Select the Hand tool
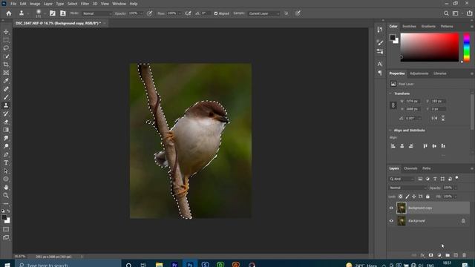 tap(6, 187)
